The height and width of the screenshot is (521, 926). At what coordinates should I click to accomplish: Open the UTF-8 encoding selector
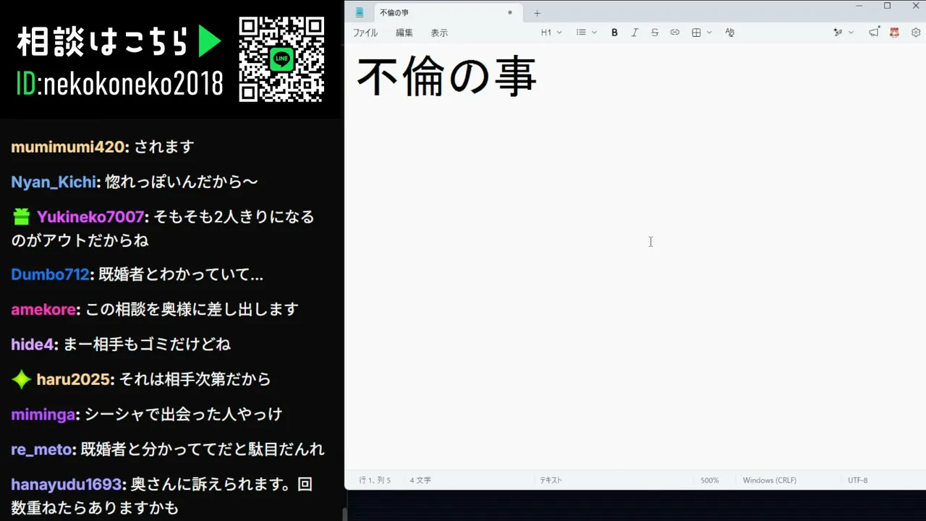click(x=858, y=480)
